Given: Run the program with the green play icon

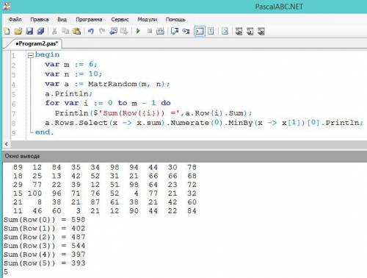Looking at the screenshot, I should [138, 31].
